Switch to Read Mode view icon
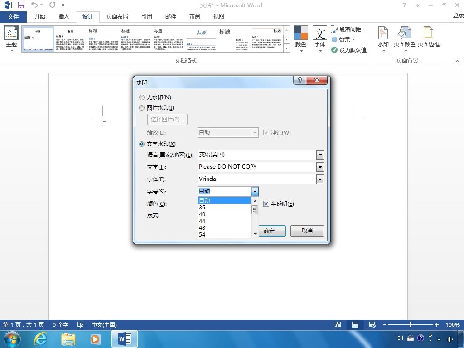The height and width of the screenshot is (348, 464). pyautogui.click(x=338, y=324)
